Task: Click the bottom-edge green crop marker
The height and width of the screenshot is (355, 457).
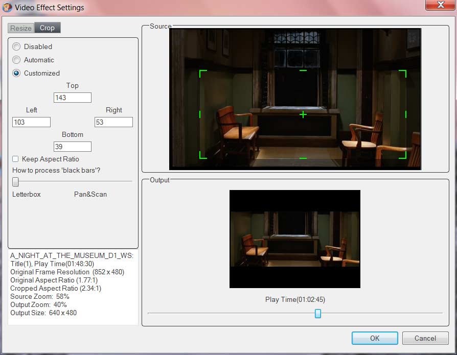Action: tap(303, 158)
